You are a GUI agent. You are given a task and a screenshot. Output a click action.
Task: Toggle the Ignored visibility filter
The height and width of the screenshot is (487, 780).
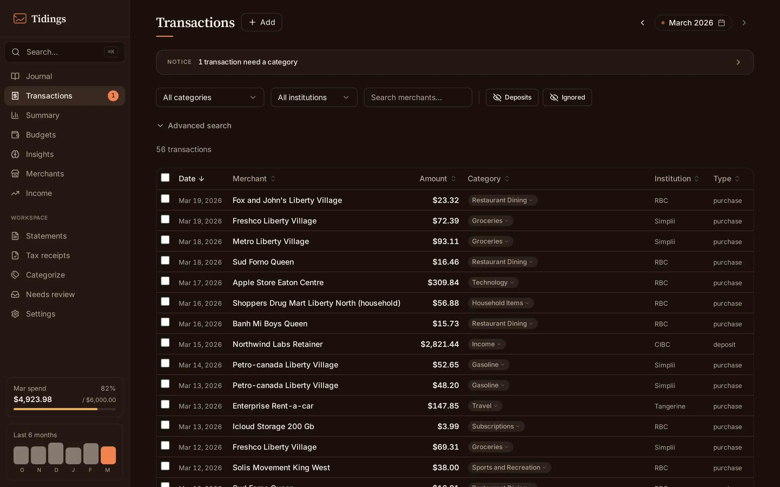pyautogui.click(x=567, y=97)
